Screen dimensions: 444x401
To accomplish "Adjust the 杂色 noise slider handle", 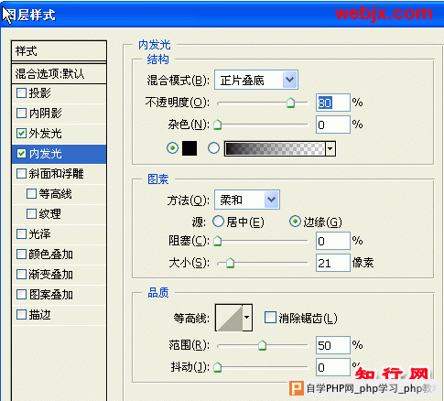I will pos(217,125).
